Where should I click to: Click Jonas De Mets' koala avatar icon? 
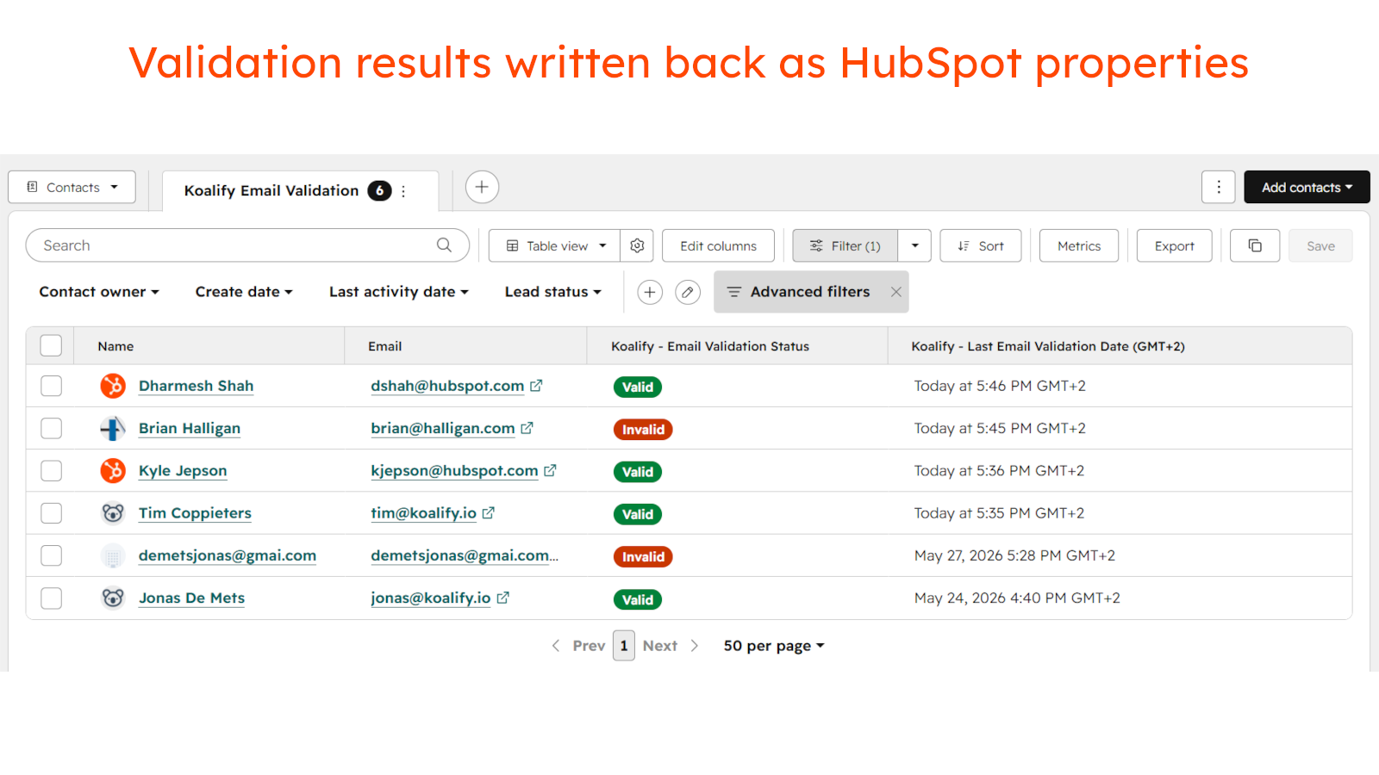pyautogui.click(x=113, y=598)
